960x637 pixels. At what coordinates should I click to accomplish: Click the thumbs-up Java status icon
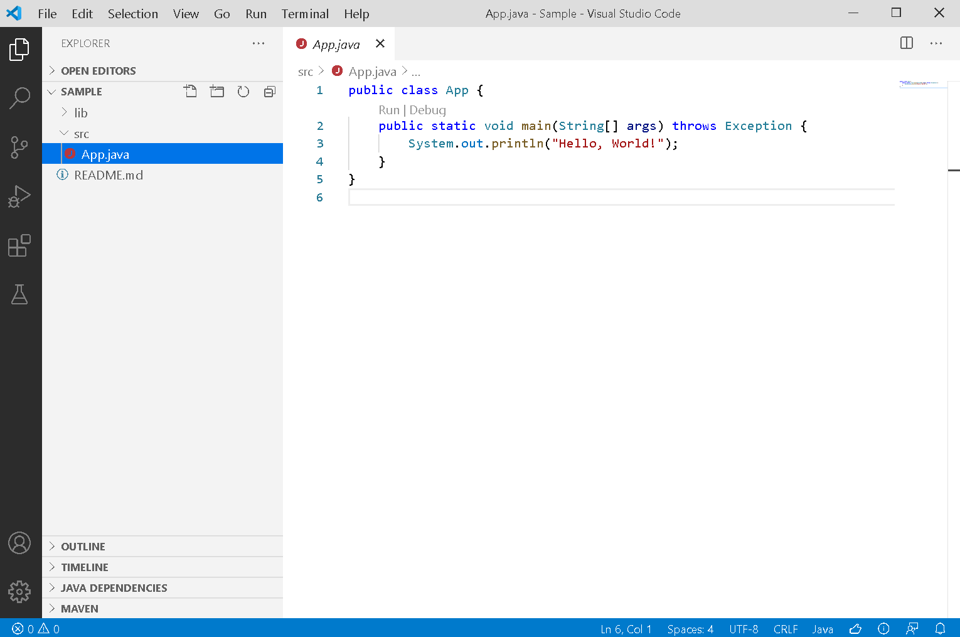click(855, 629)
